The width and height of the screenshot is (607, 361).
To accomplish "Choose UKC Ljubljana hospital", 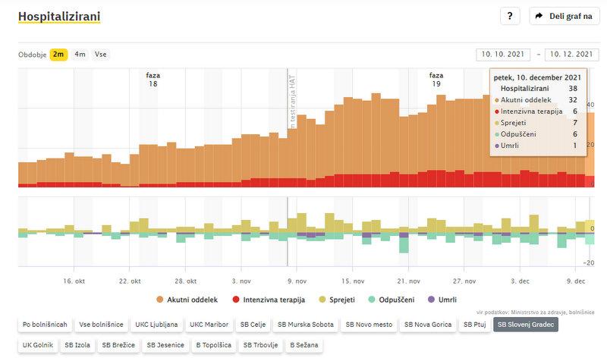I will 157,325.
